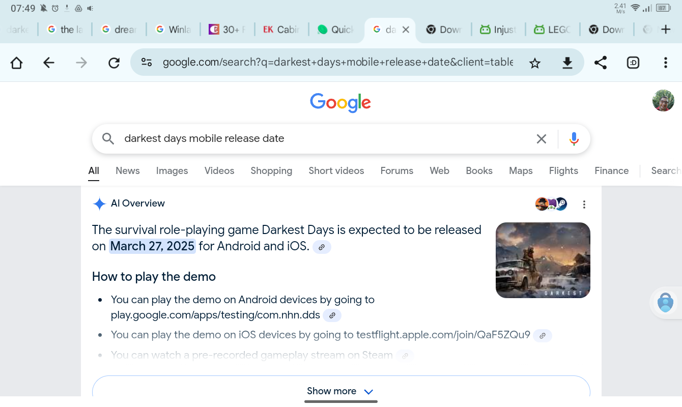Image resolution: width=682 pixels, height=407 pixels.
Task: Open the Web results tab
Action: [x=439, y=171]
